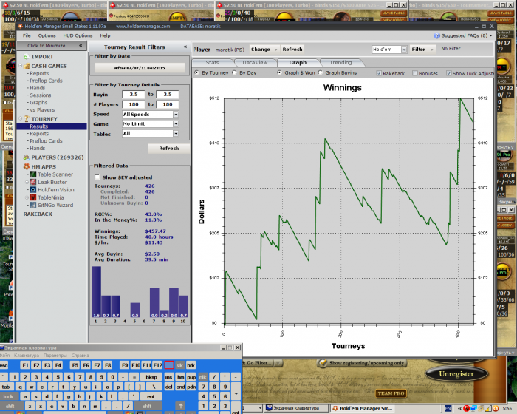Uncheck the Rakeback checkbox
Screen dimensions: 517x414
[x=380, y=73]
